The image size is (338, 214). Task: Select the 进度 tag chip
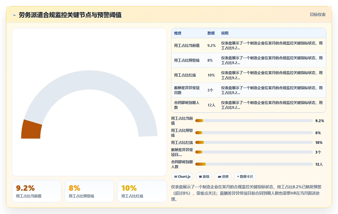tap(223, 177)
